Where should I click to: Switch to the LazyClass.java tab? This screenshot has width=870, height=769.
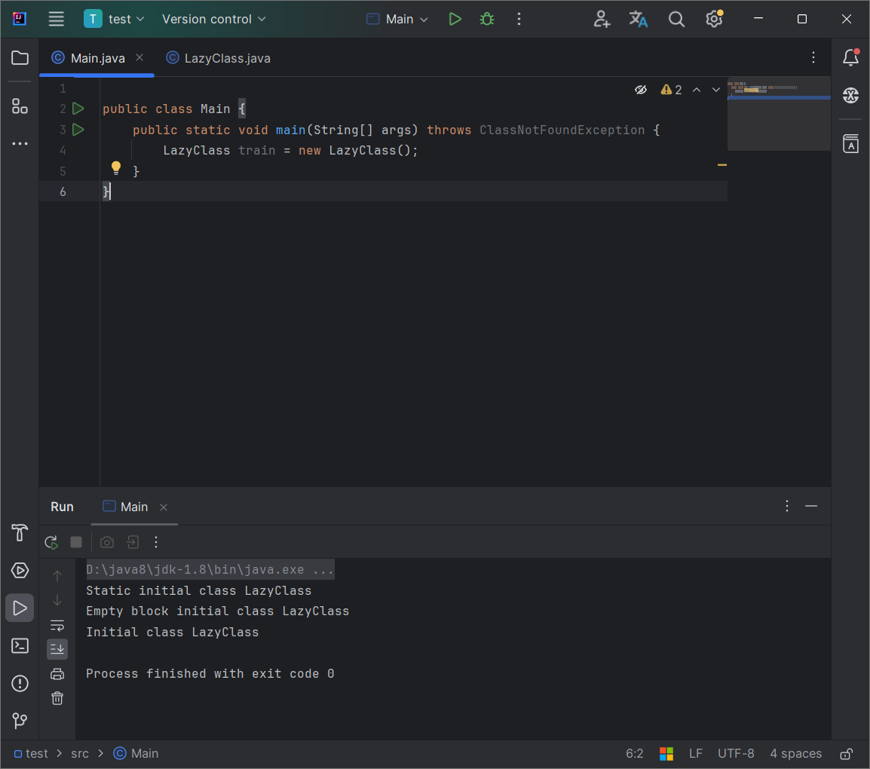[x=227, y=58]
